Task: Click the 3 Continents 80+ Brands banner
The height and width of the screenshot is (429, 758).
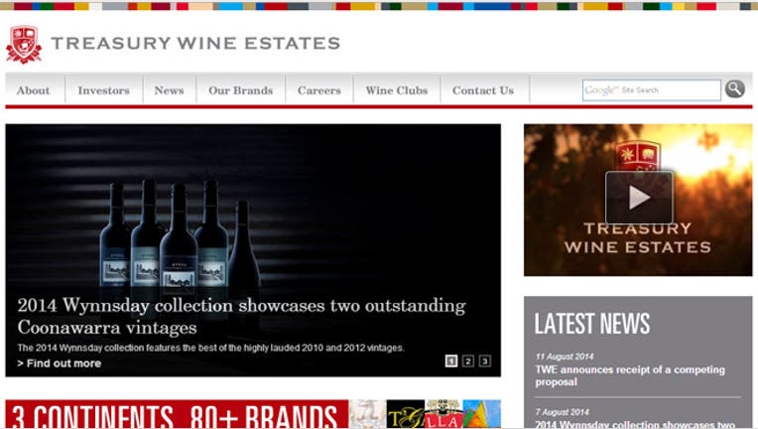Action: pyautogui.click(x=177, y=414)
